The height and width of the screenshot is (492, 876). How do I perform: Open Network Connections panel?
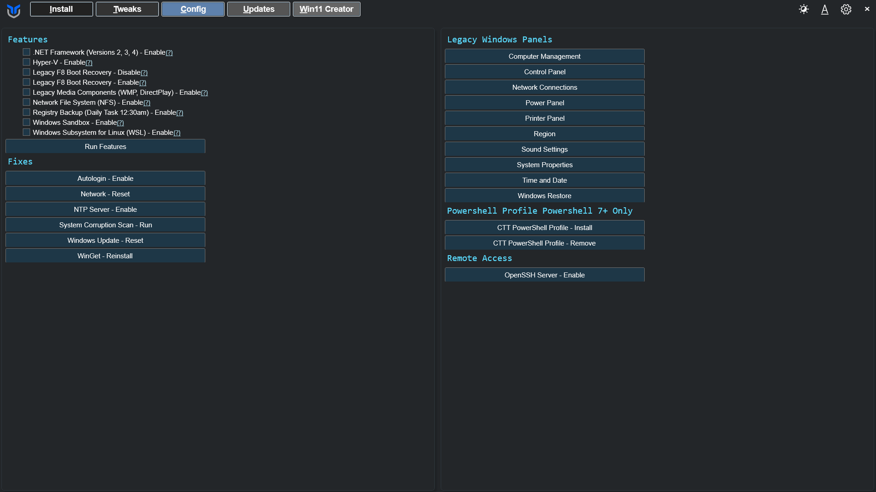tap(545, 87)
